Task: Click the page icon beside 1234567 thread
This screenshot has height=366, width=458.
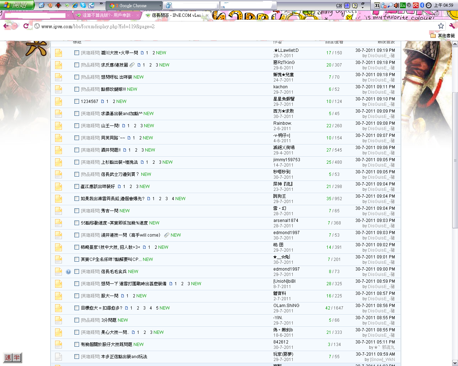Action: [x=103, y=101]
